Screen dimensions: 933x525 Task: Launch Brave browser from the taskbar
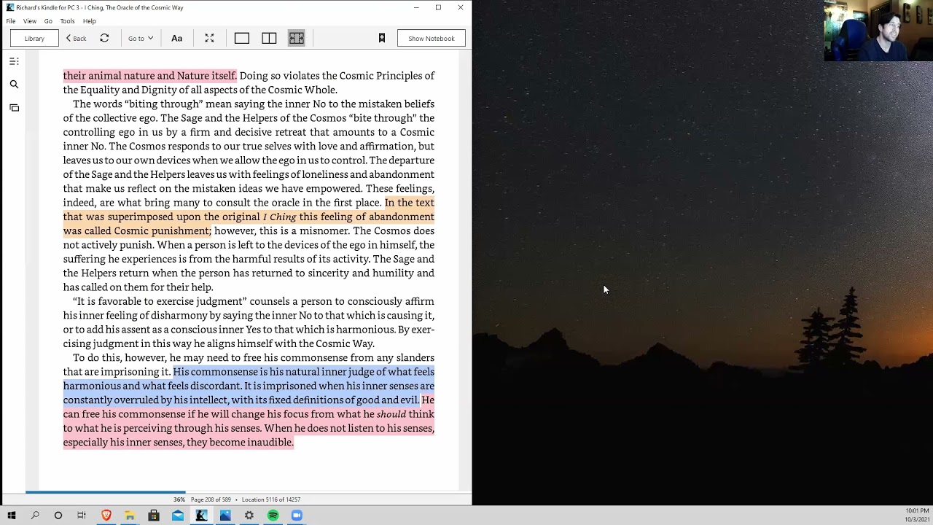[x=106, y=516]
